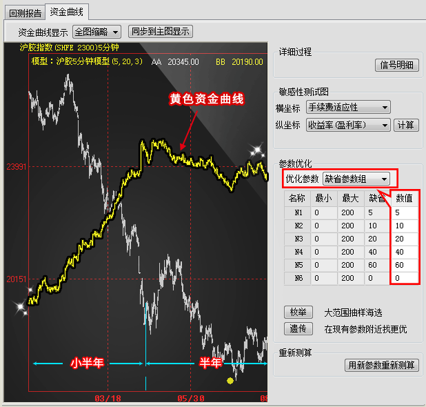Expand the 收益率(盈利率) vertical axis dropdown
The image size is (426, 407).
click(x=347, y=125)
